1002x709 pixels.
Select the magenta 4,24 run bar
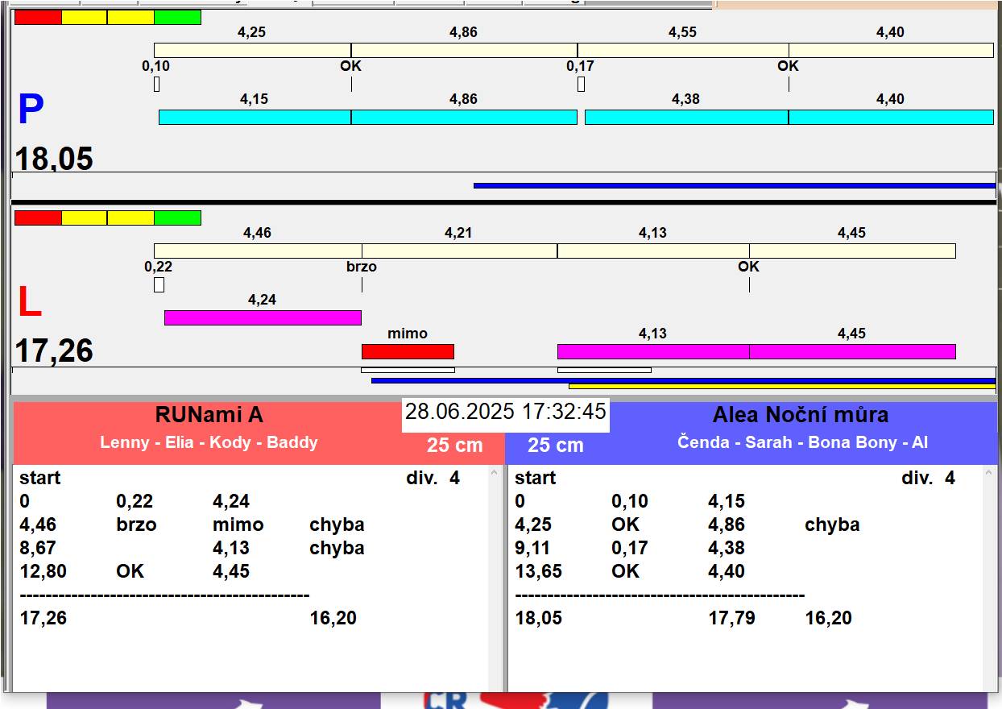pyautogui.click(x=263, y=317)
